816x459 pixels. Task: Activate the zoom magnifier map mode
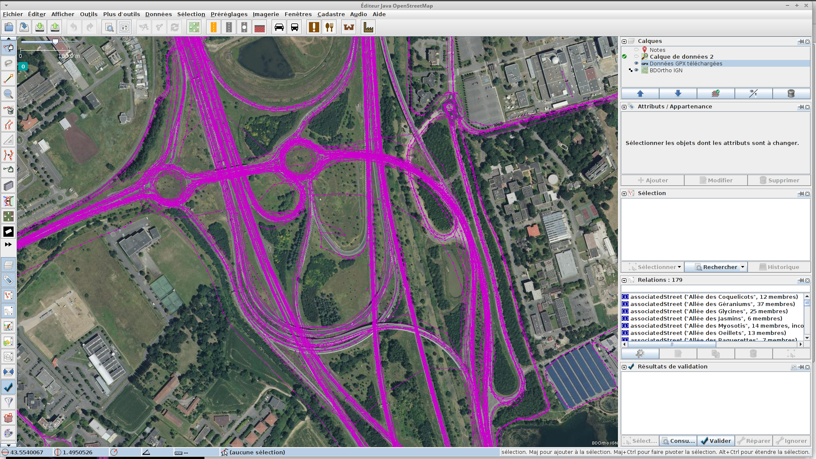coord(8,94)
